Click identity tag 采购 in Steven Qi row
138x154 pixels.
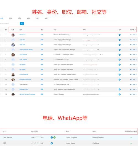42,35
